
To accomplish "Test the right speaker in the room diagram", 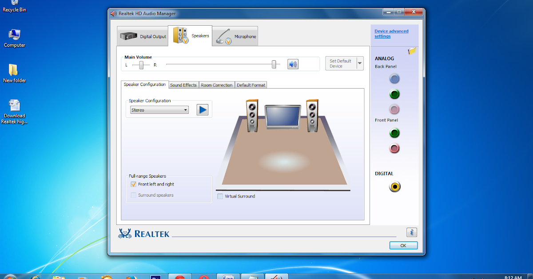I will 313,115.
